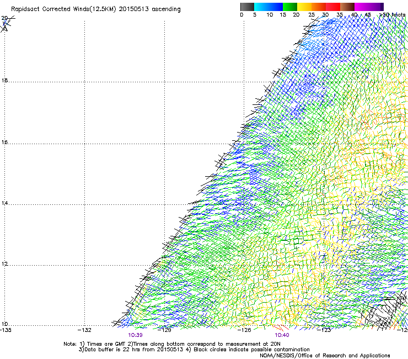The image size is (408, 359).
Task: Click the cyan-blue 5-15 knots legend band
Action: click(269, 7)
